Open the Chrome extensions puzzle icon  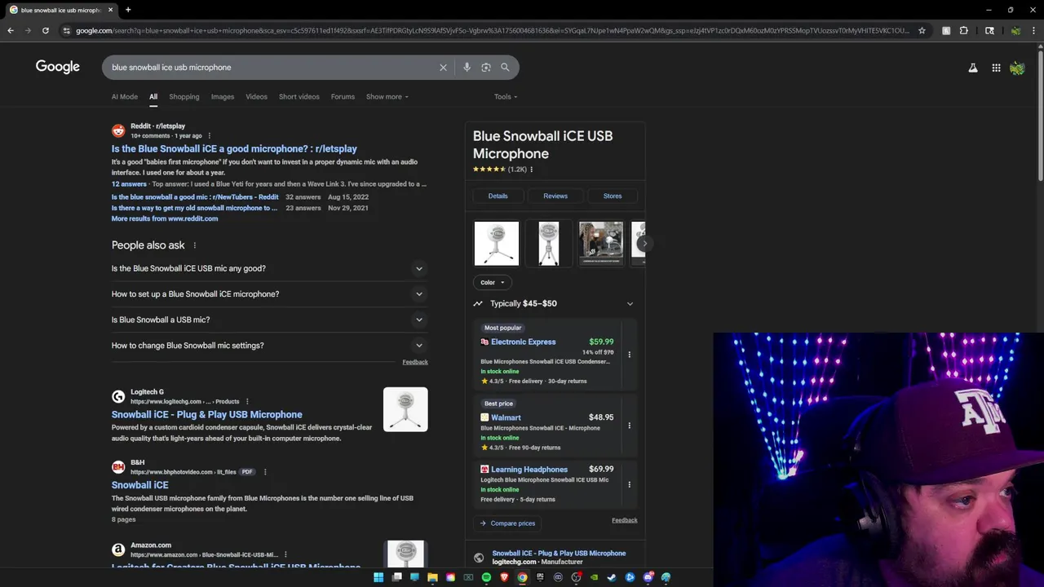[964, 30]
